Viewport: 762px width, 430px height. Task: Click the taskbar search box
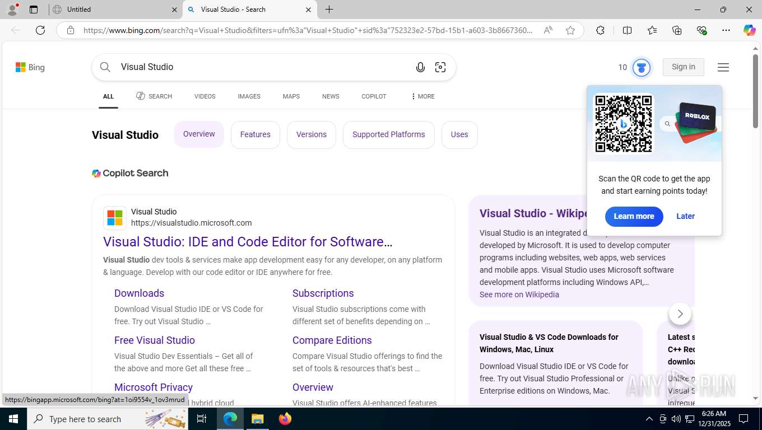click(x=108, y=419)
